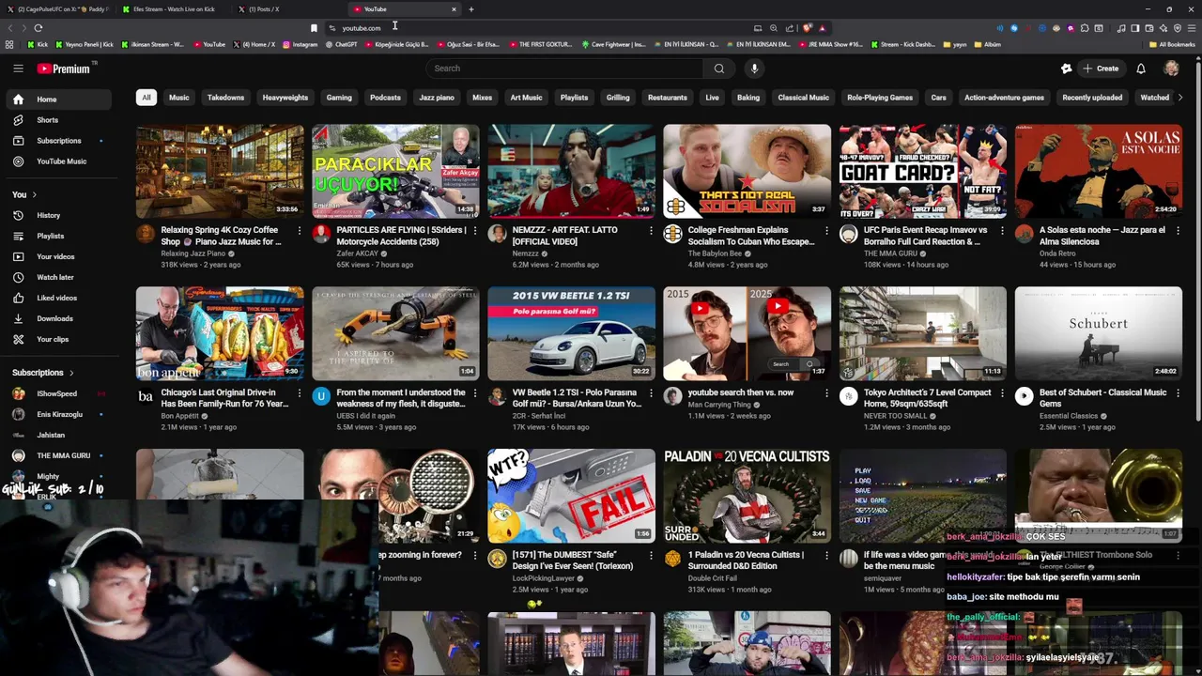Screen dimensions: 1202x676
Task: Open options for Best of Schubert video
Action: pyautogui.click(x=1178, y=392)
